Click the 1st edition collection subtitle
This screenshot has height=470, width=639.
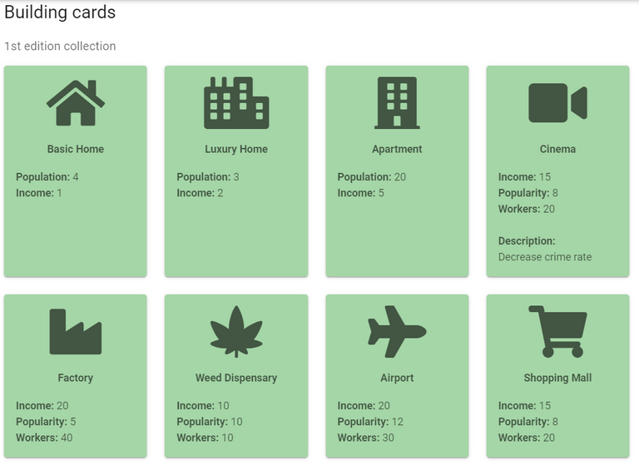(x=60, y=47)
